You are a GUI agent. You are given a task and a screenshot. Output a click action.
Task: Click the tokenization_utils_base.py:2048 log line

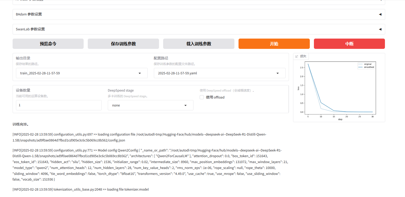tap(81, 190)
